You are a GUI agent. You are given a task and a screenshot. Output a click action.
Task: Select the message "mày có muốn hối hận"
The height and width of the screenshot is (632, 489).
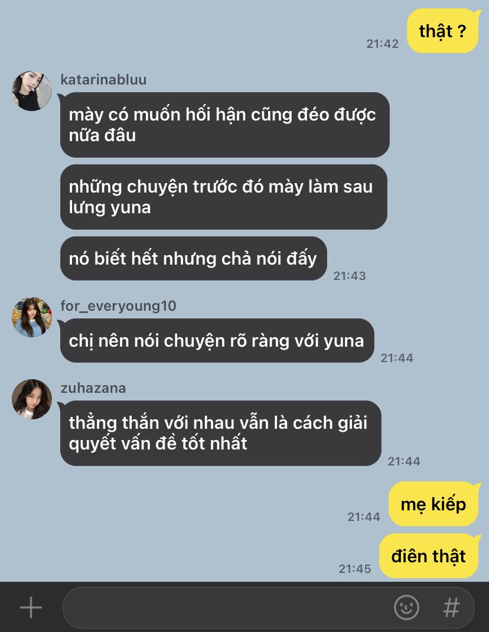pos(224,125)
